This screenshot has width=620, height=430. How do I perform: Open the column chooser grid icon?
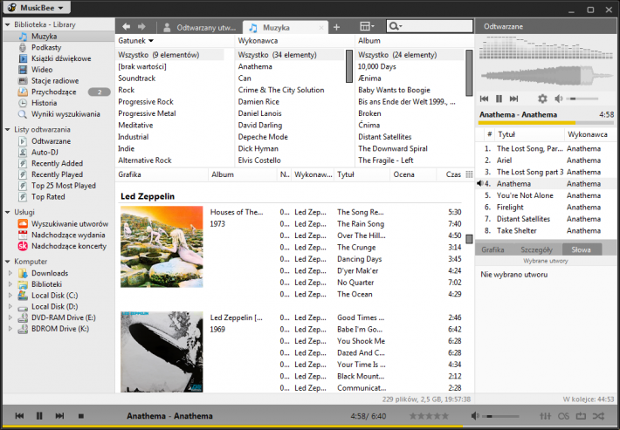[x=469, y=174]
